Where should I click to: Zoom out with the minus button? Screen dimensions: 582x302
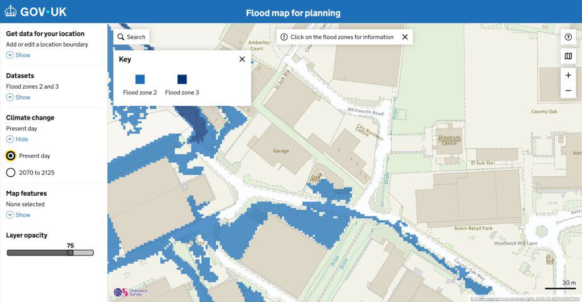(x=568, y=90)
